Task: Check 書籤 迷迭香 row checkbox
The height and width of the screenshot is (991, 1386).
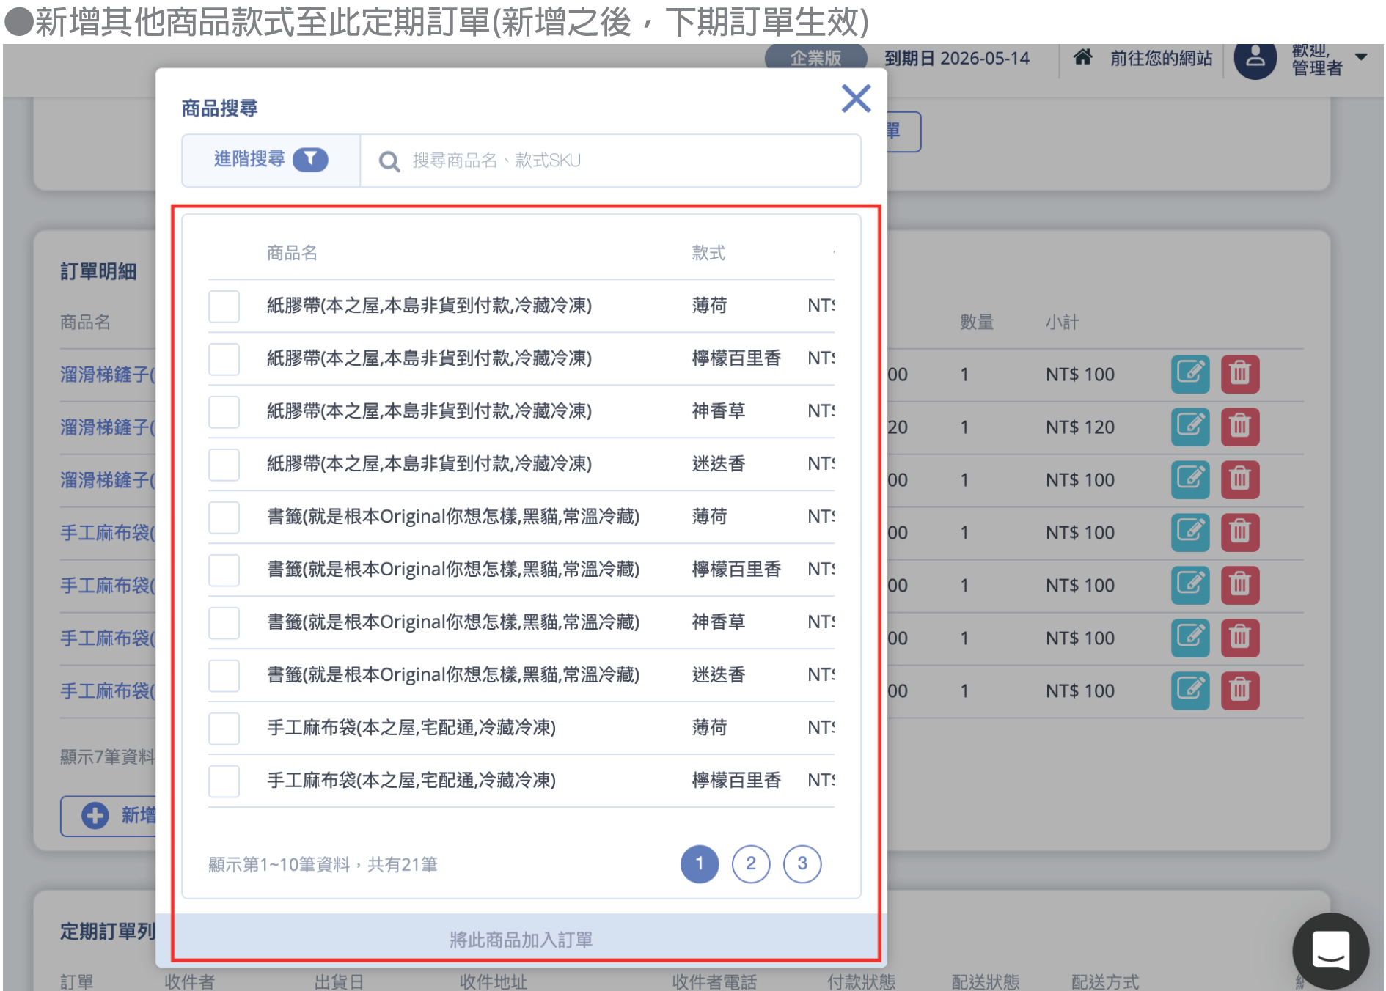Action: click(224, 676)
